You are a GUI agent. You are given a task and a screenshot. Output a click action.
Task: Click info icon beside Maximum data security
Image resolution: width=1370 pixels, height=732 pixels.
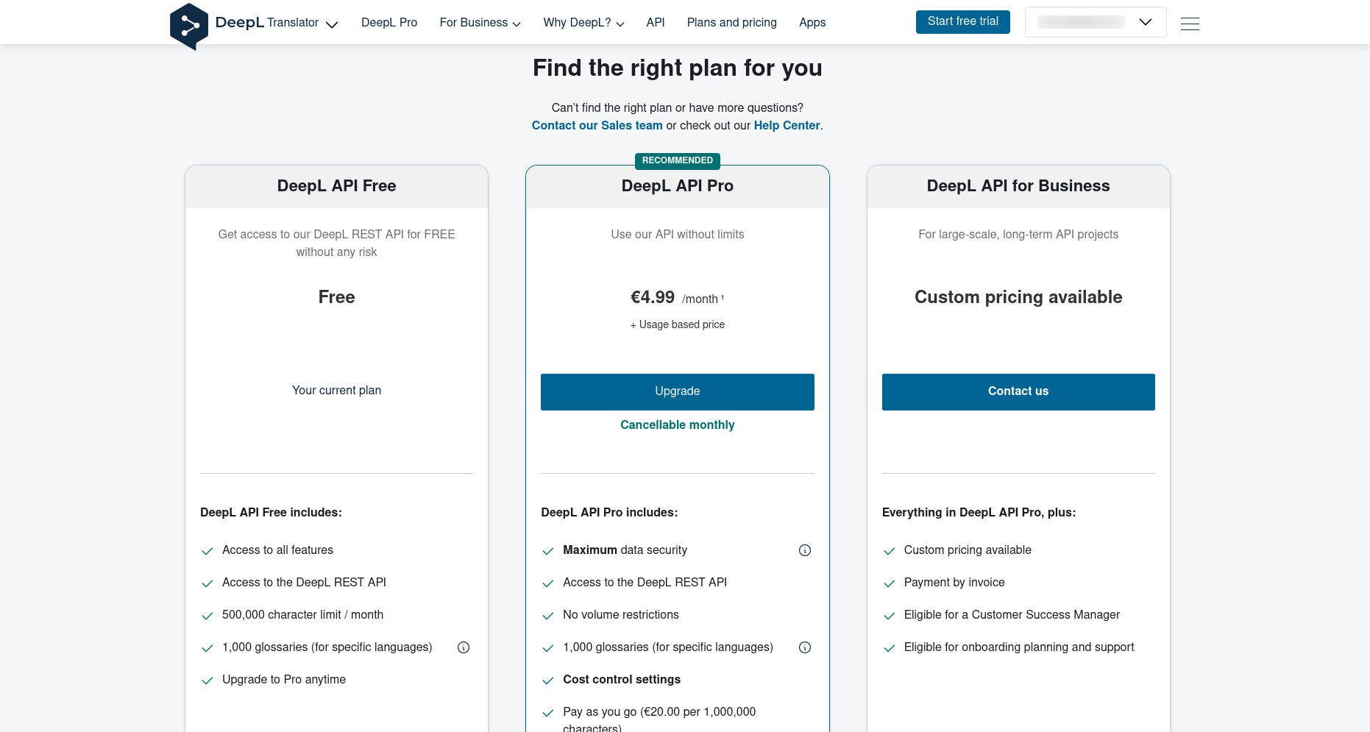pyautogui.click(x=805, y=550)
